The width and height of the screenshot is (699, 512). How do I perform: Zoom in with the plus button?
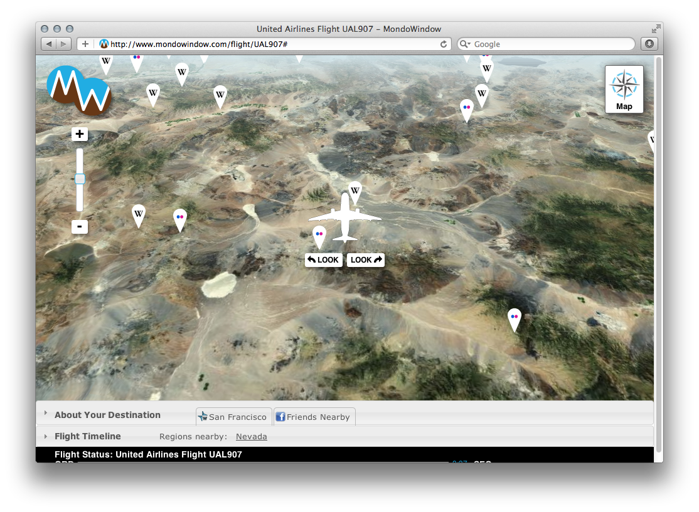pyautogui.click(x=80, y=134)
